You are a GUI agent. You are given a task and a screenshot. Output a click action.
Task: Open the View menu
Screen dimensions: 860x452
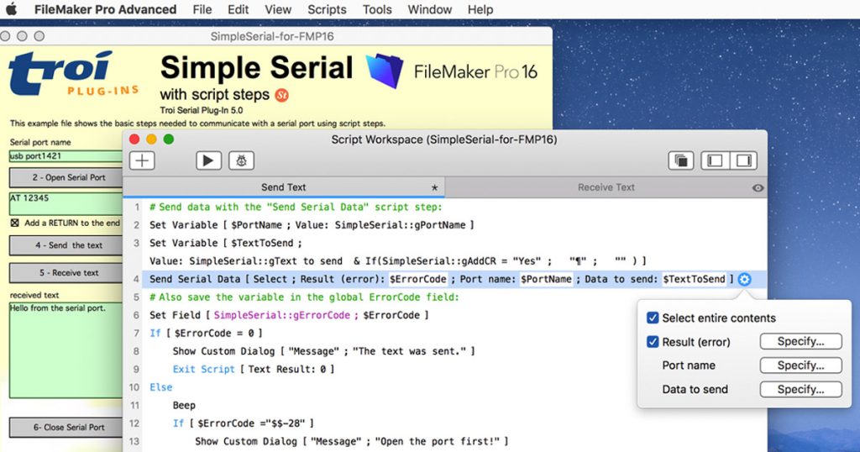(278, 9)
